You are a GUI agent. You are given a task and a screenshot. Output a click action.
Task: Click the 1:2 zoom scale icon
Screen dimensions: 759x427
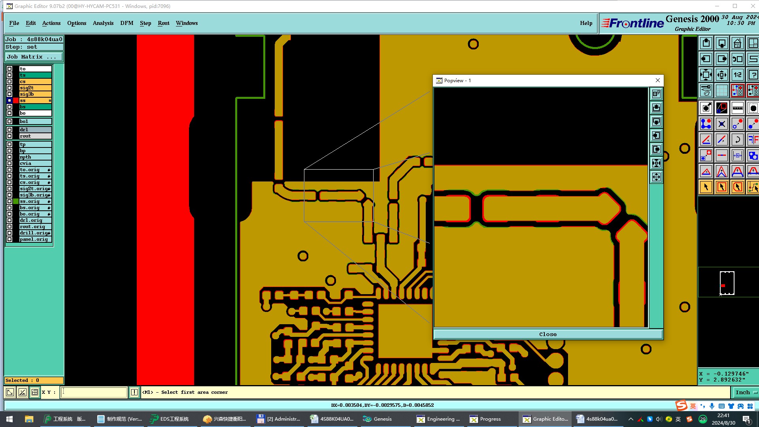click(737, 75)
